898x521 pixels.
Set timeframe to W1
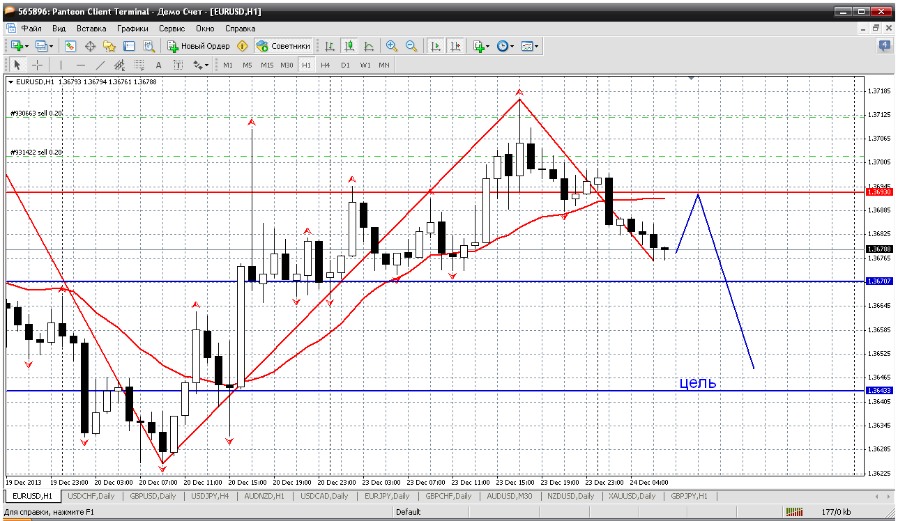(x=365, y=65)
